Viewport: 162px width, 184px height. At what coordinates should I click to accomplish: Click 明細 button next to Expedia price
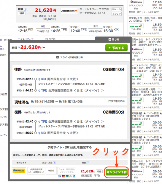99,172
